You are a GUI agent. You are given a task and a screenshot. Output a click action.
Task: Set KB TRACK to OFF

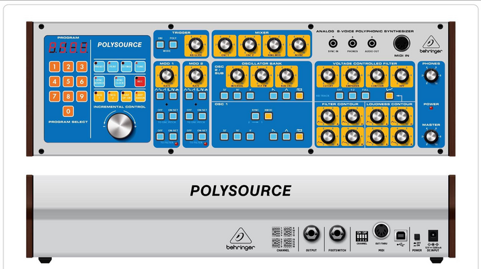click(x=339, y=95)
